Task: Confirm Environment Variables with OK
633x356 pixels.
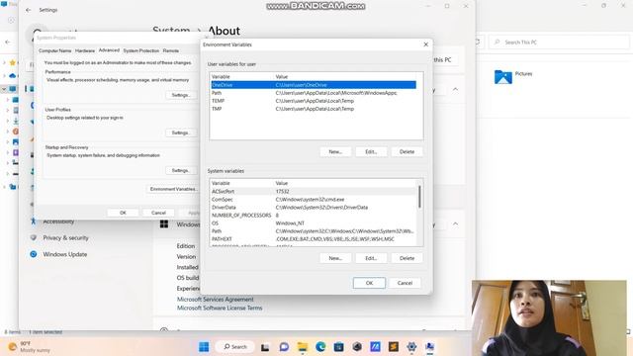Action: tap(369, 283)
